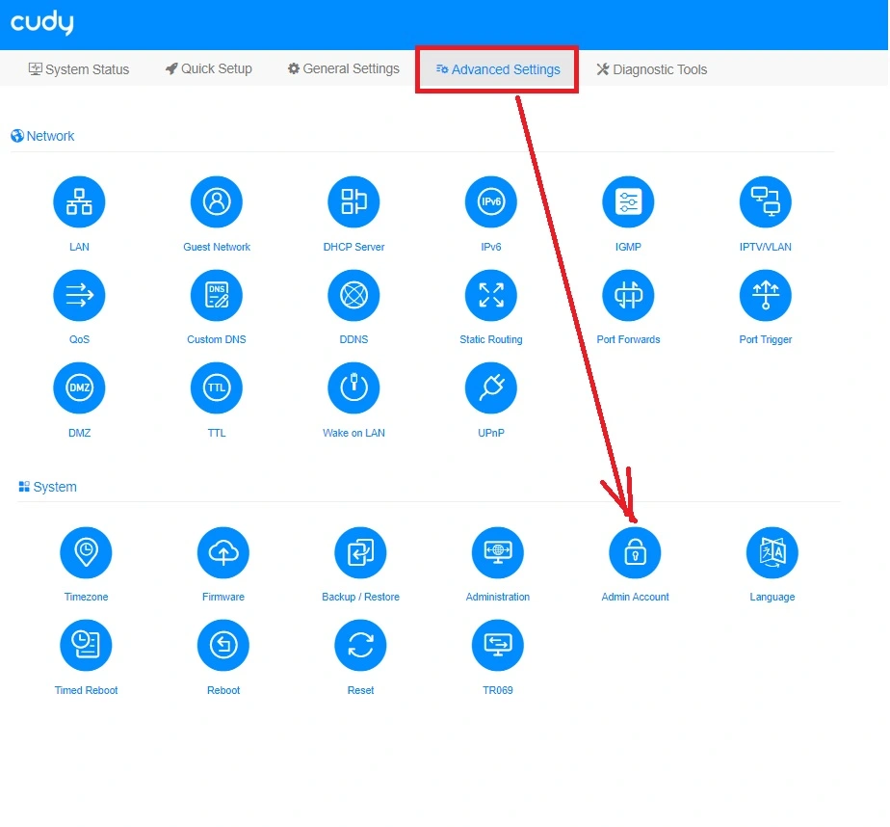This screenshot has height=827, width=890.
Task: Open the Timed Reboot icon
Action: tap(86, 646)
